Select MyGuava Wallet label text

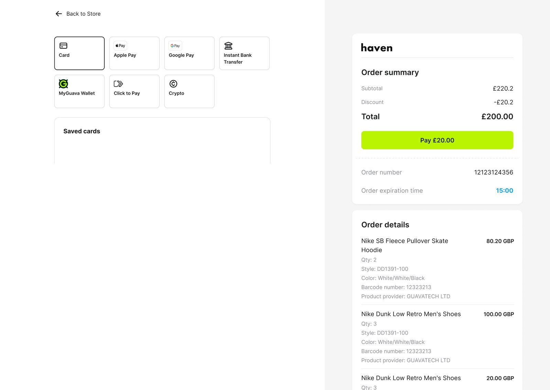click(77, 93)
